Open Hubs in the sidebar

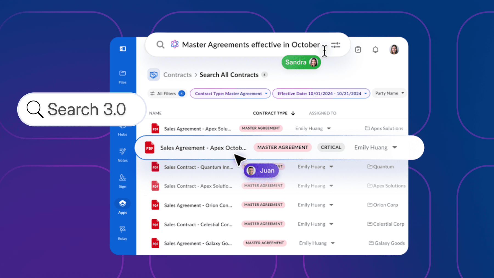(x=122, y=131)
